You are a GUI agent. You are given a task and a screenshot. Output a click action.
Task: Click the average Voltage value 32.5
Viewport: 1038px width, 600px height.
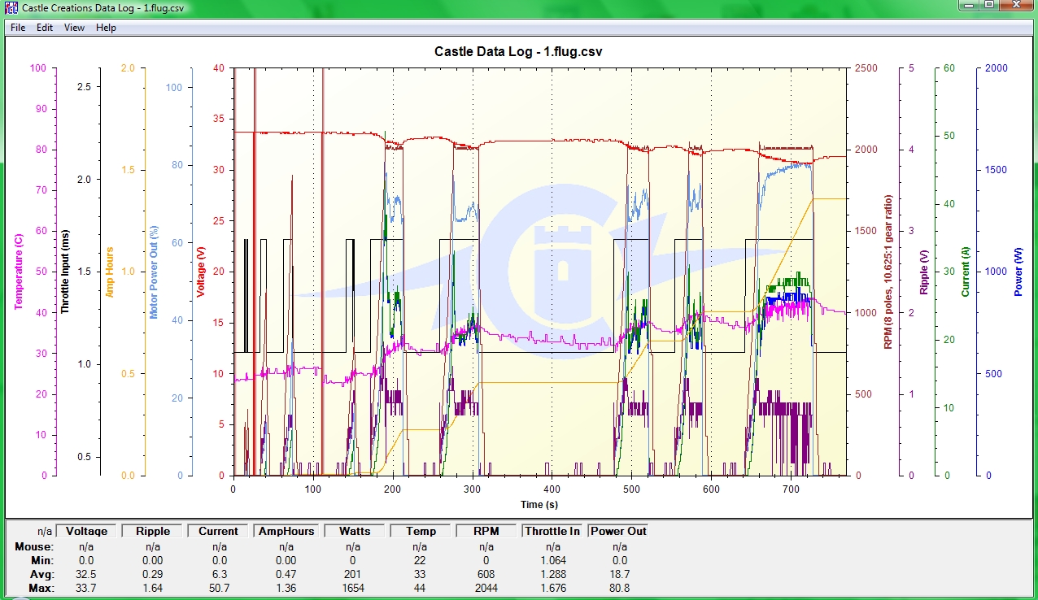coord(86,574)
